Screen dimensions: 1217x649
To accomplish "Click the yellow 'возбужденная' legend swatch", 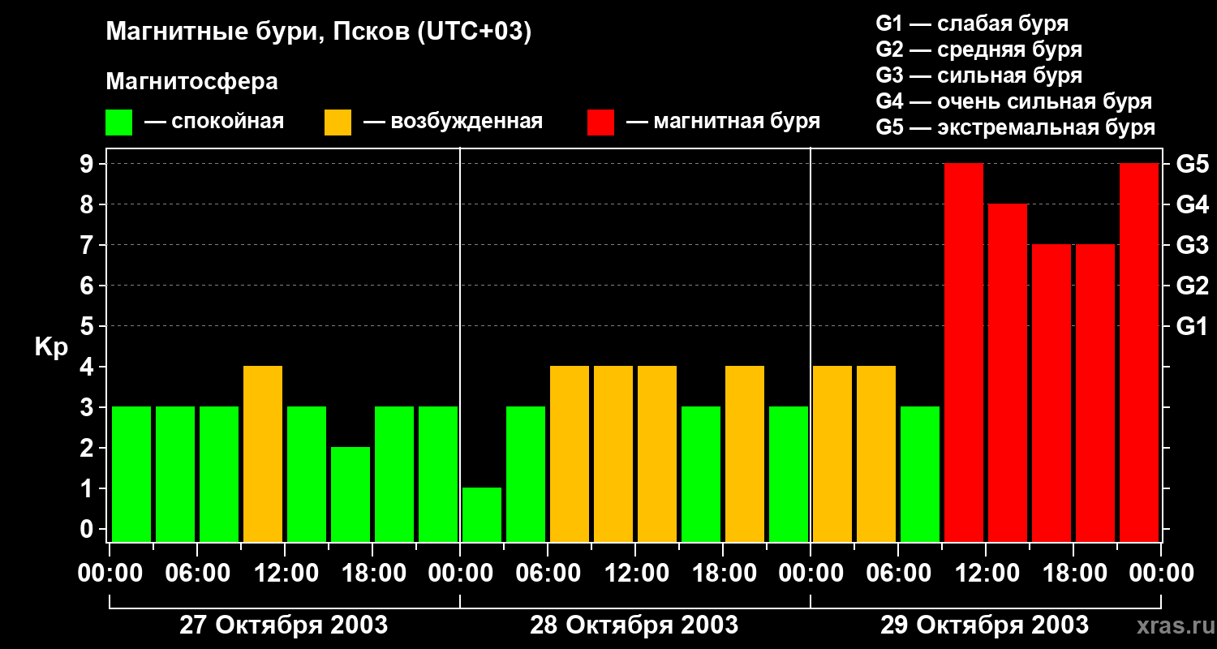I will tap(338, 122).
